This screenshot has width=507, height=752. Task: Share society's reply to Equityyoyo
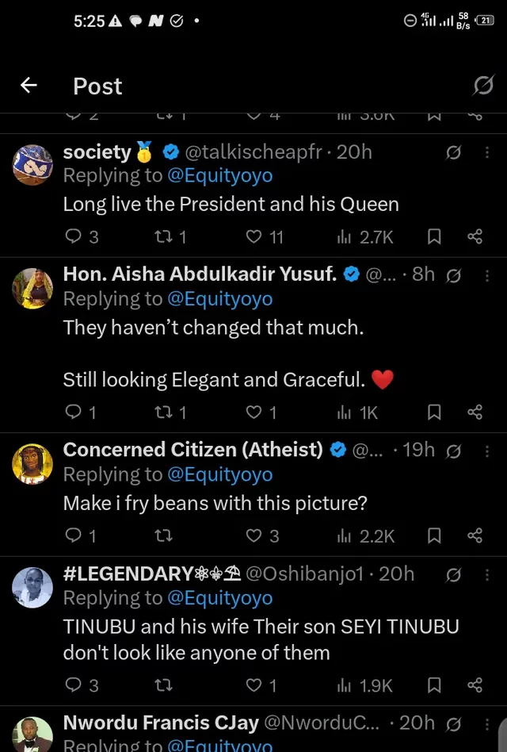pos(475,236)
